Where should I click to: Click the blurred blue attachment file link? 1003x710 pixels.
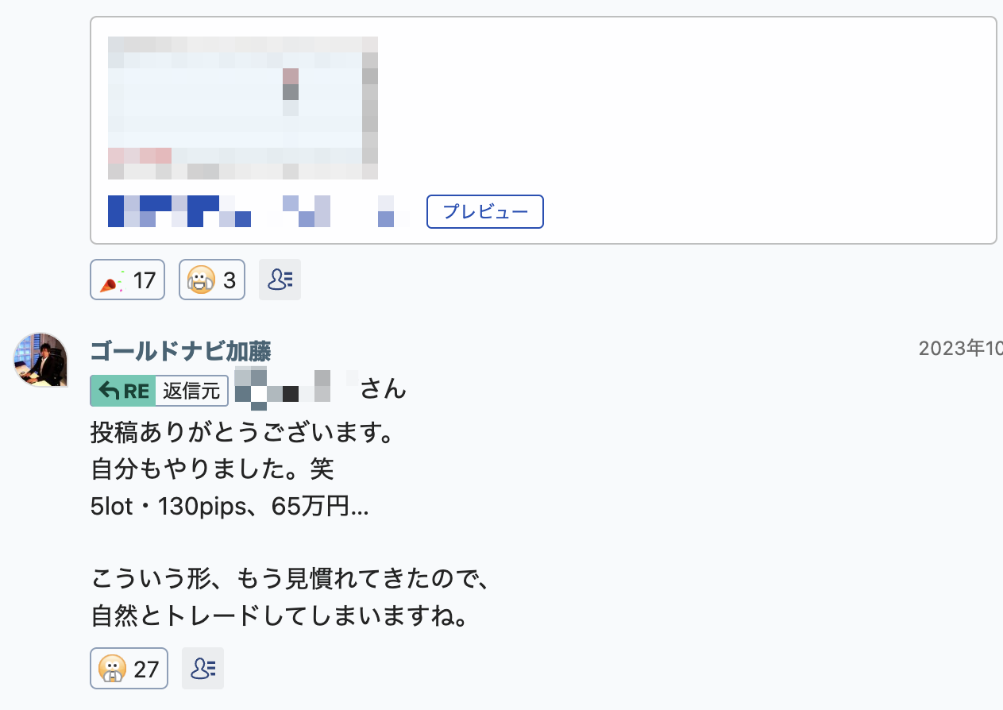258,211
